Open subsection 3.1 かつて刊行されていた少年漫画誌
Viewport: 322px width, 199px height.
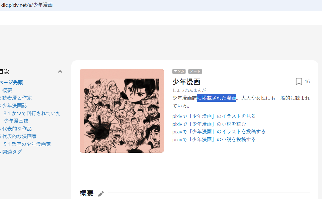pos(32,117)
